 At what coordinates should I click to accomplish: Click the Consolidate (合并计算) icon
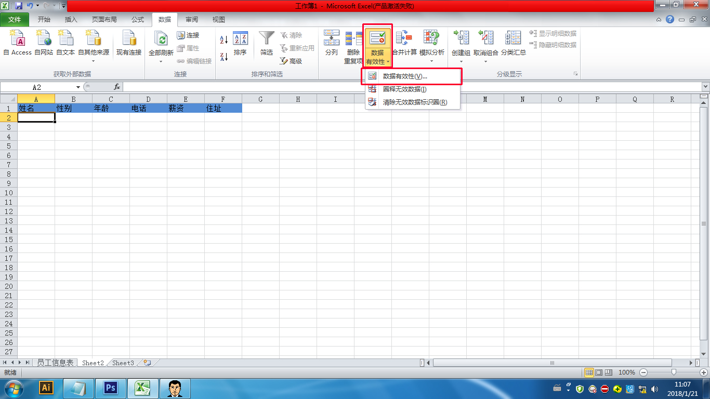point(404,39)
